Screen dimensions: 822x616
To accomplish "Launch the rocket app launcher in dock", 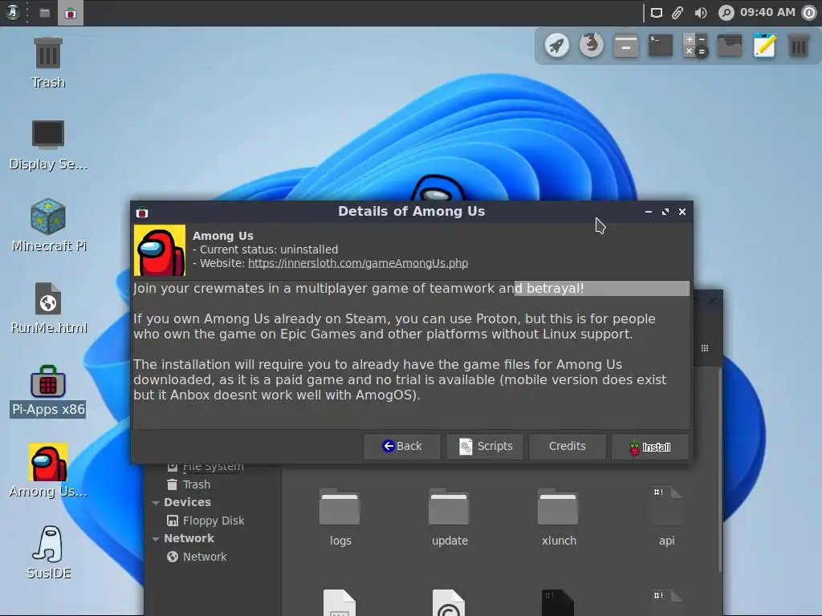I will click(x=557, y=46).
